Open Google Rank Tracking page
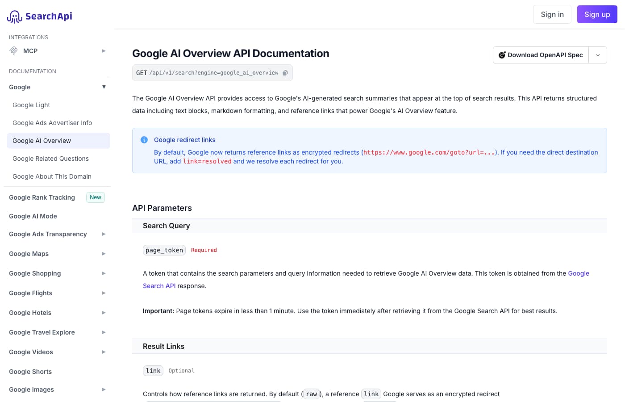Screen dimensions: 625x402 [x=42, y=197]
